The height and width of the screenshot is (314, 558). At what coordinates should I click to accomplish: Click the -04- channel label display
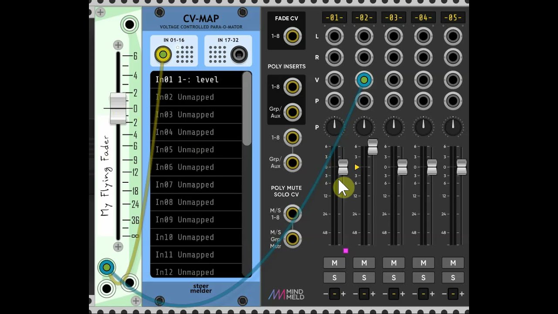423,18
